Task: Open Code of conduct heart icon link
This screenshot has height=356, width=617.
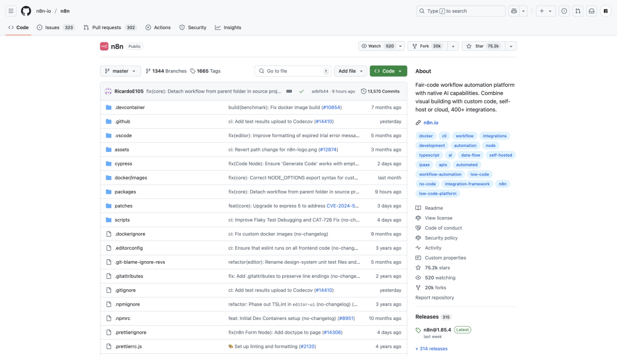Action: [x=439, y=228]
